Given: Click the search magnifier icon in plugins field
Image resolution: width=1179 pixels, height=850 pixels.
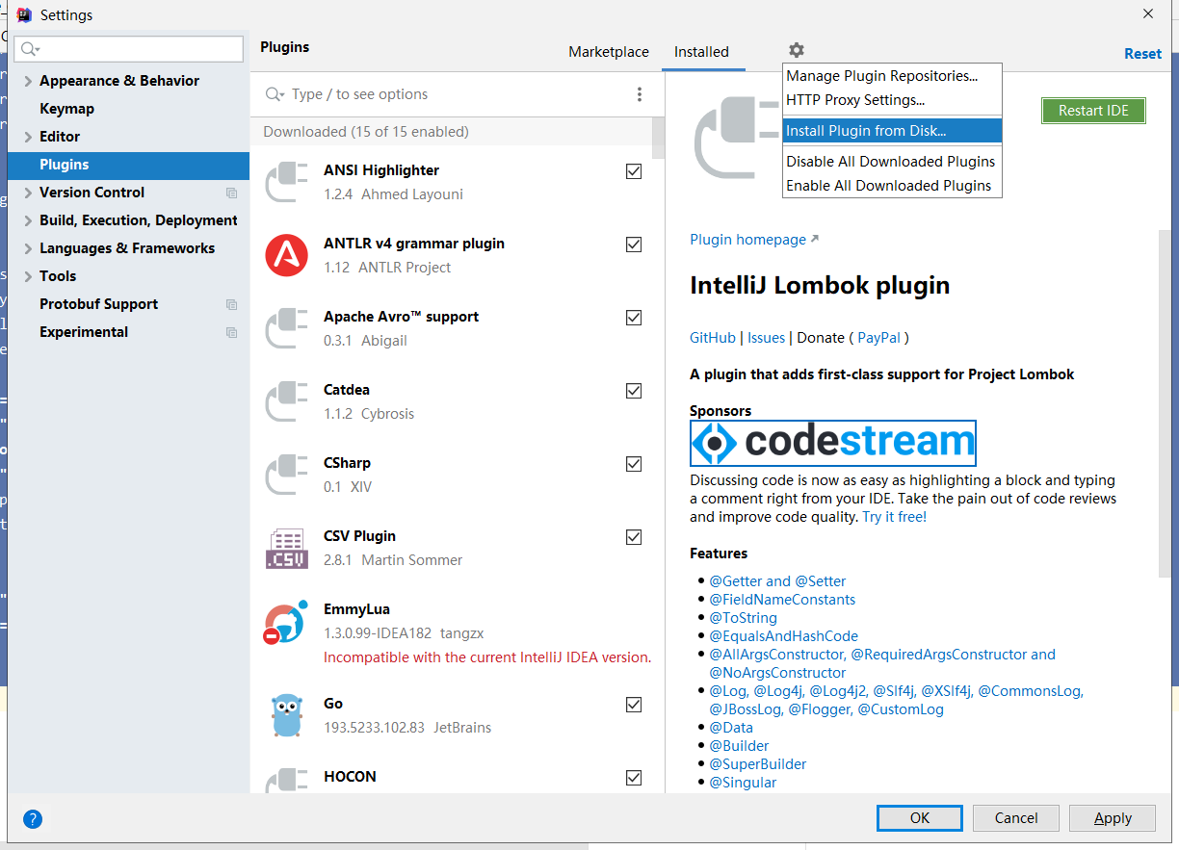Looking at the screenshot, I should coord(275,94).
